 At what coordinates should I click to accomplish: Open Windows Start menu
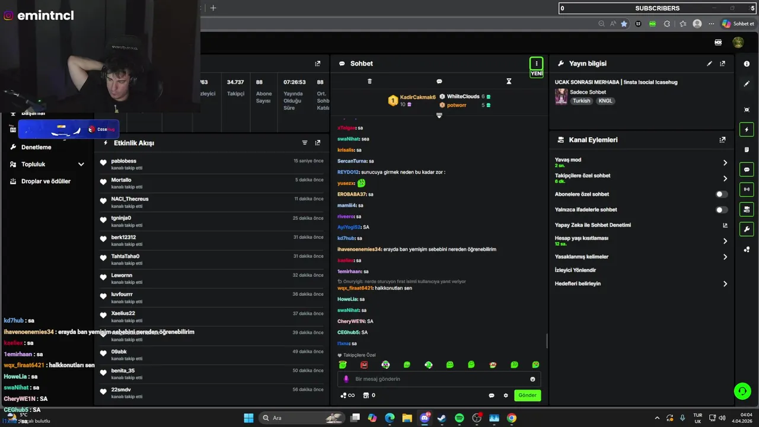pos(248,418)
